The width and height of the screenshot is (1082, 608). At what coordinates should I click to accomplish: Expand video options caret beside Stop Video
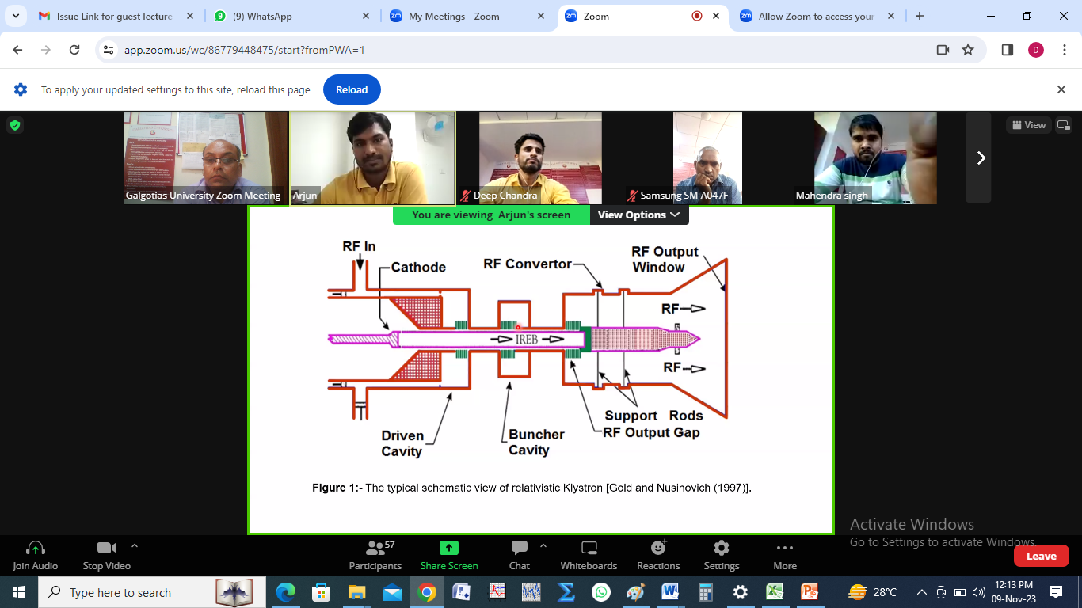135,546
